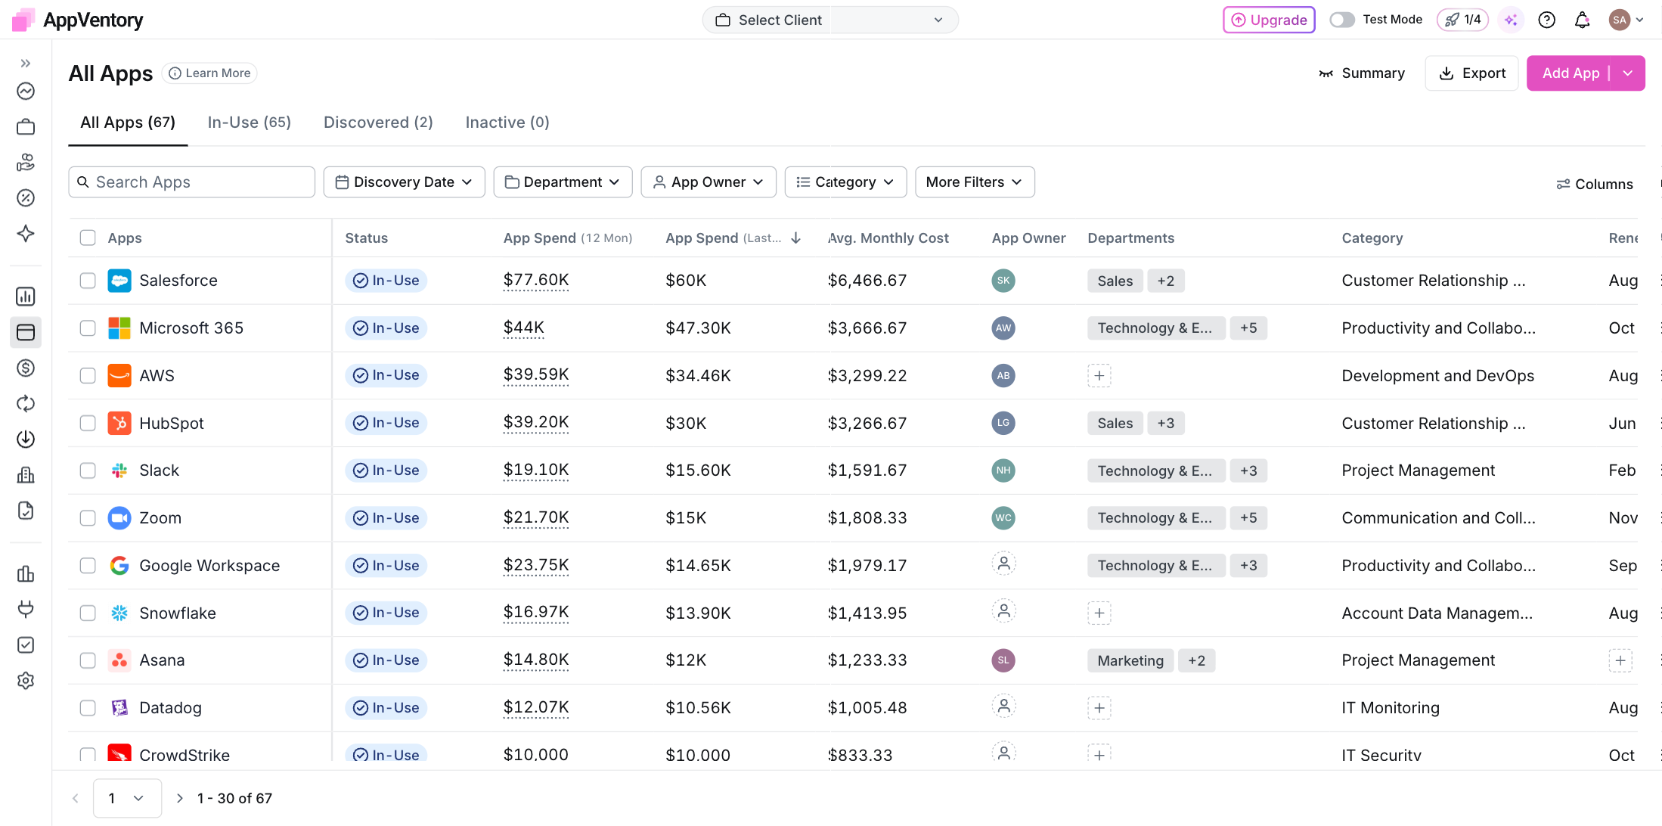
Task: Switch to the Discovered (2) tab
Action: pos(378,123)
